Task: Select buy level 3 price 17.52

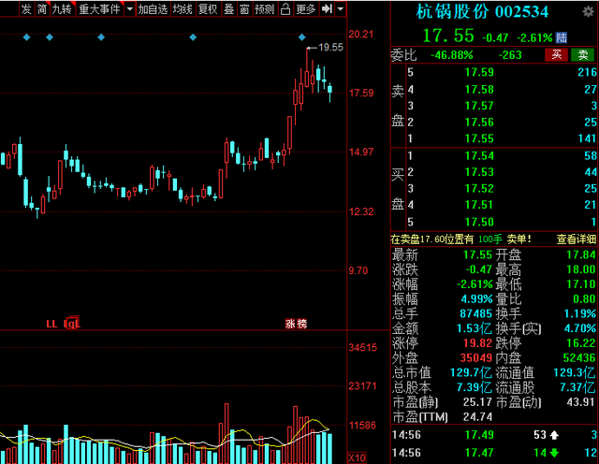Action: (479, 188)
